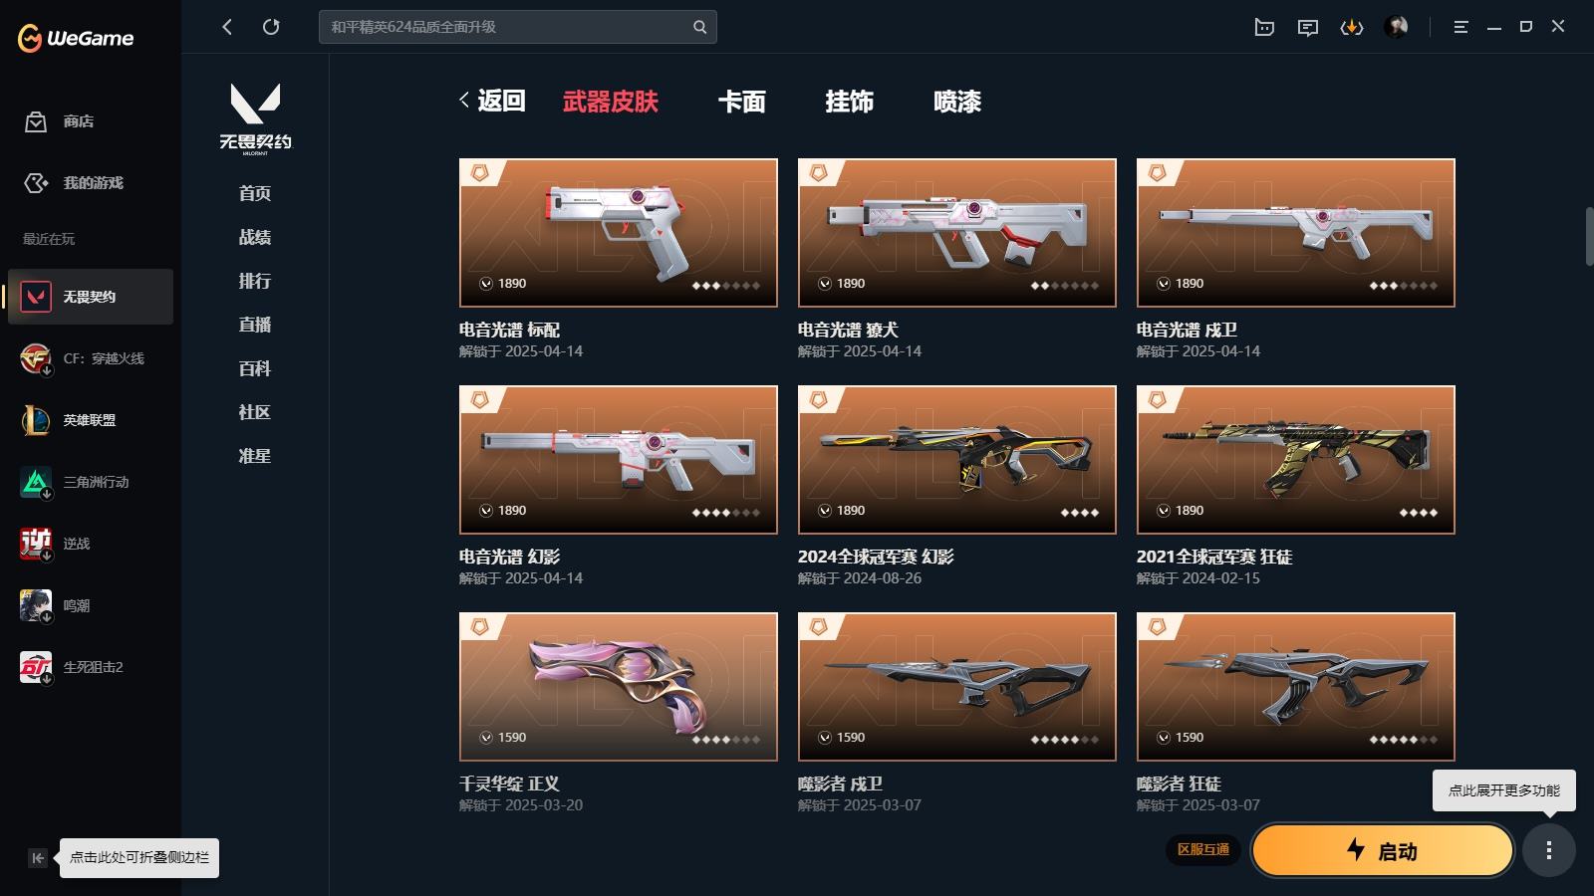Click the search magnifier icon

coord(699,27)
